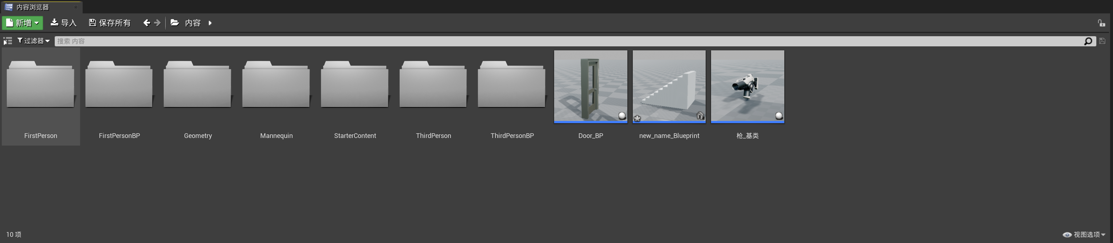Show the sources panel tree icon
This screenshot has height=243, width=1113.
(x=8, y=41)
